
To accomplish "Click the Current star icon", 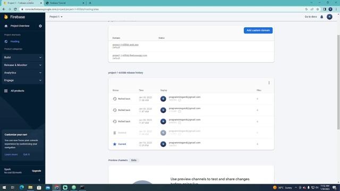I will pos(115,144).
